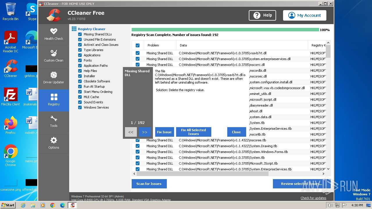Image resolution: width=372 pixels, height=209 pixels.
Task: Open Firefox desktop shortcut
Action: 10,125
